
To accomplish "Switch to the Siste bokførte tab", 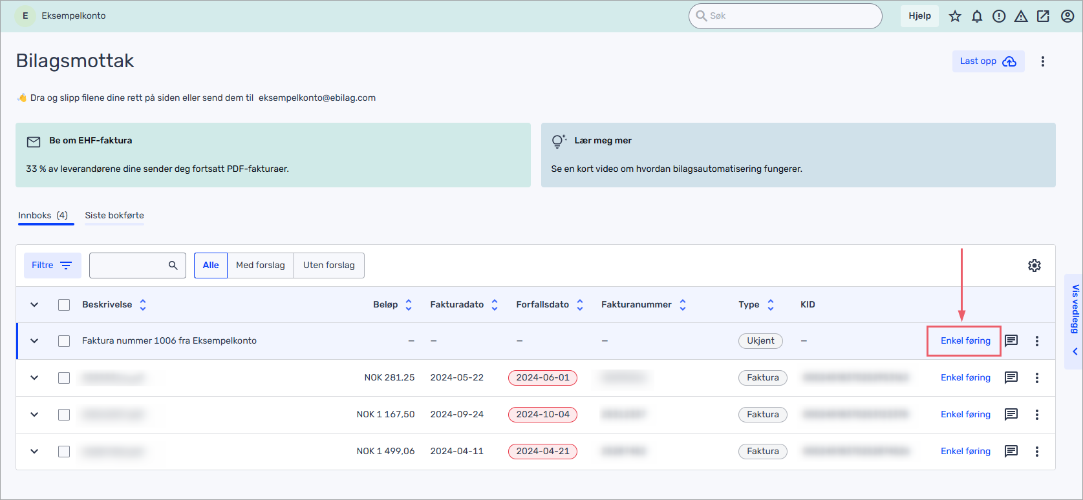I will (x=114, y=216).
